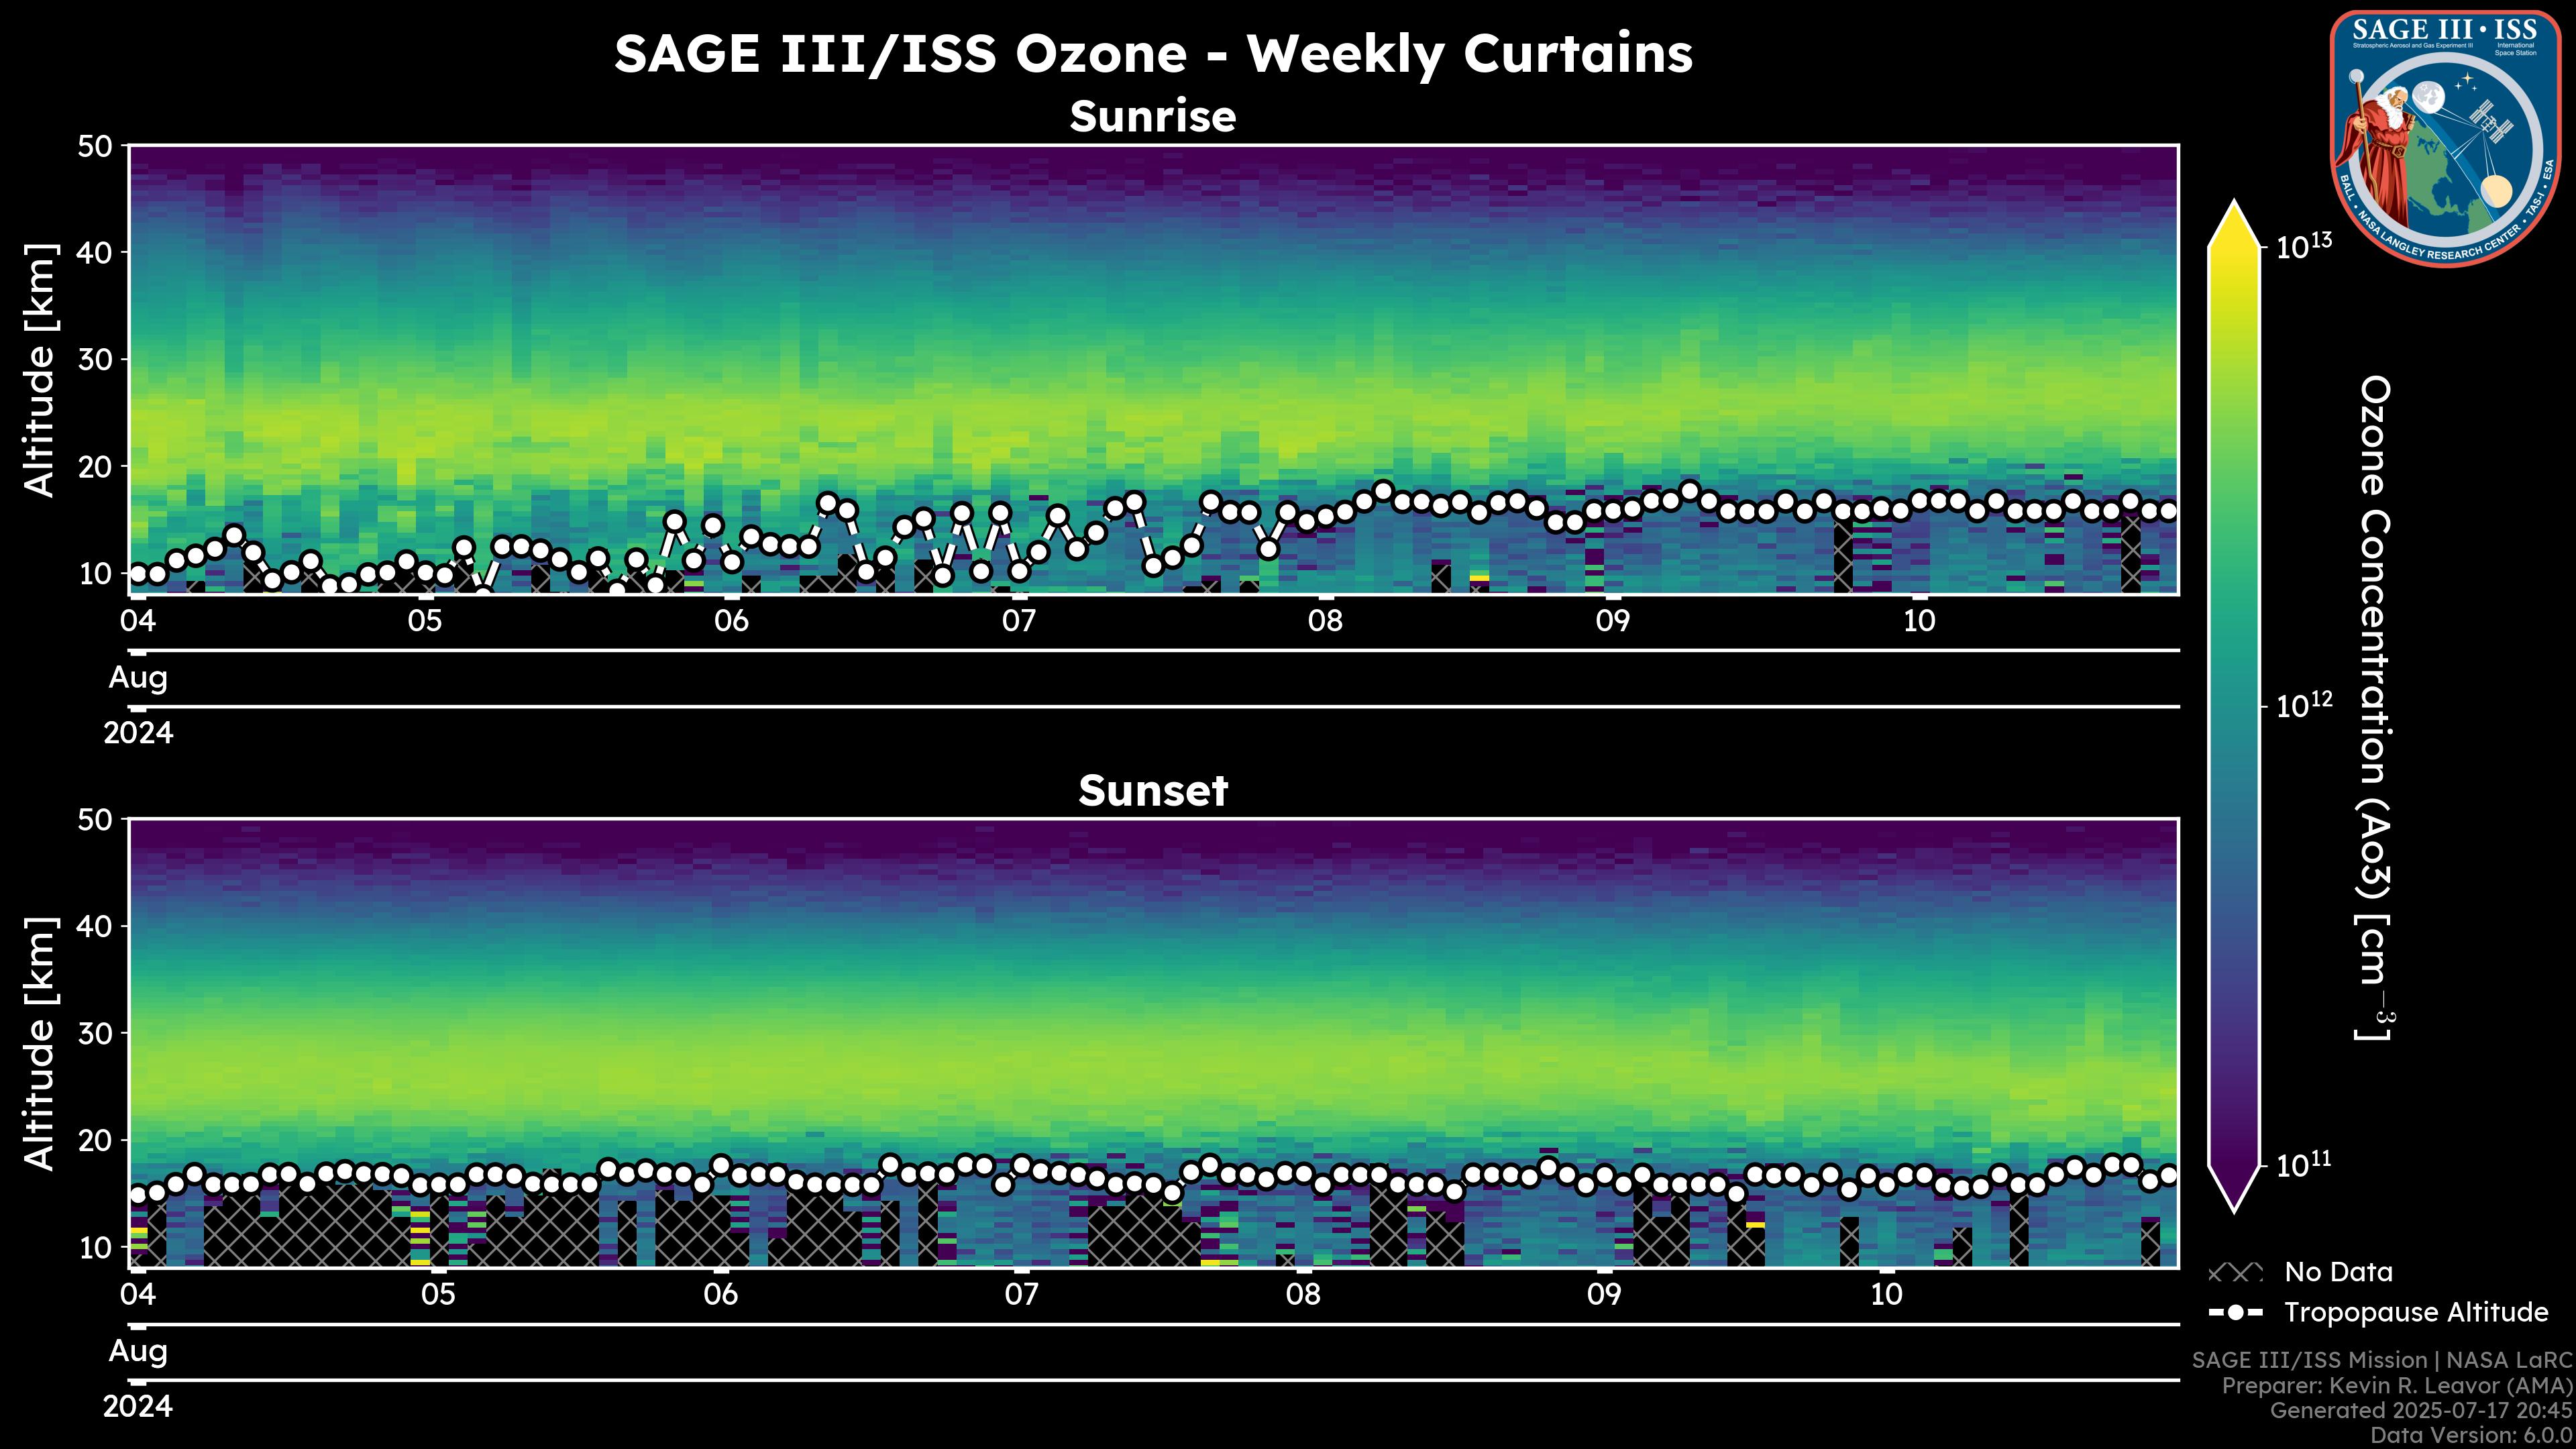This screenshot has height=1449, width=2576.
Task: Click the ozone colorbar gradient middle
Action: point(2234,705)
